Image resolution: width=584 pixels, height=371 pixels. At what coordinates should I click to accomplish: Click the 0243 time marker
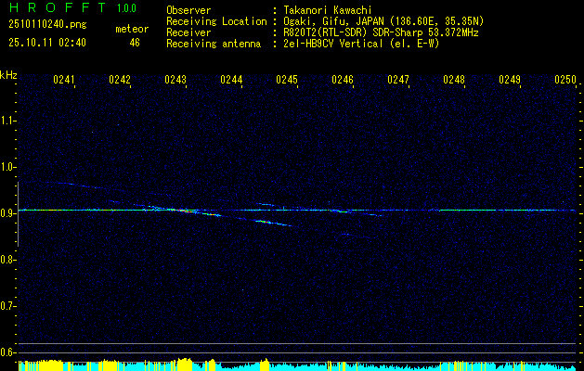[x=175, y=80]
